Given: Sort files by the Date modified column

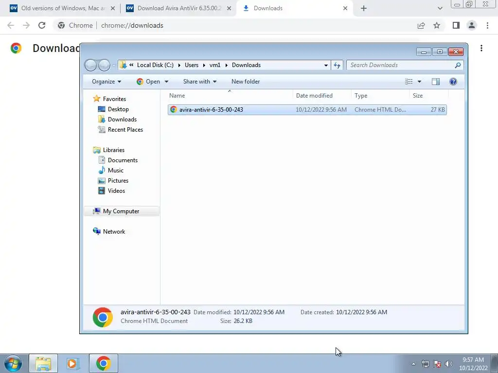Looking at the screenshot, I should pyautogui.click(x=322, y=96).
